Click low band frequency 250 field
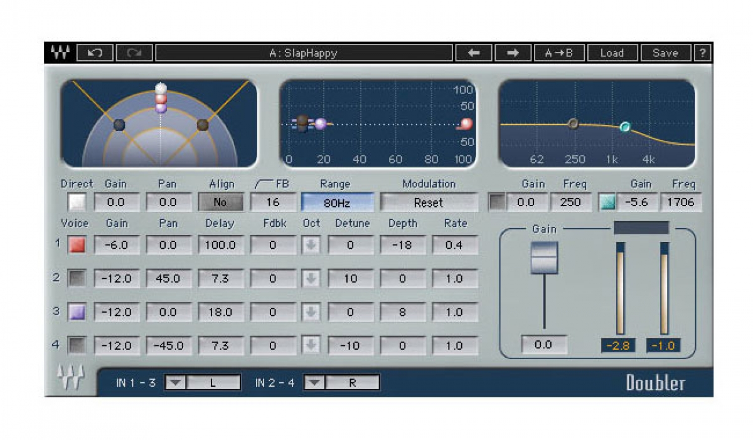 pos(572,202)
